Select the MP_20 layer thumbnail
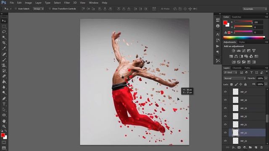269x151 pixels. click(x=235, y=116)
